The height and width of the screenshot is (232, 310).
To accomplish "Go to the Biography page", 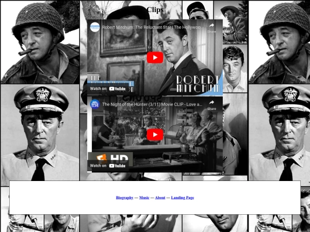I will [125, 198].
